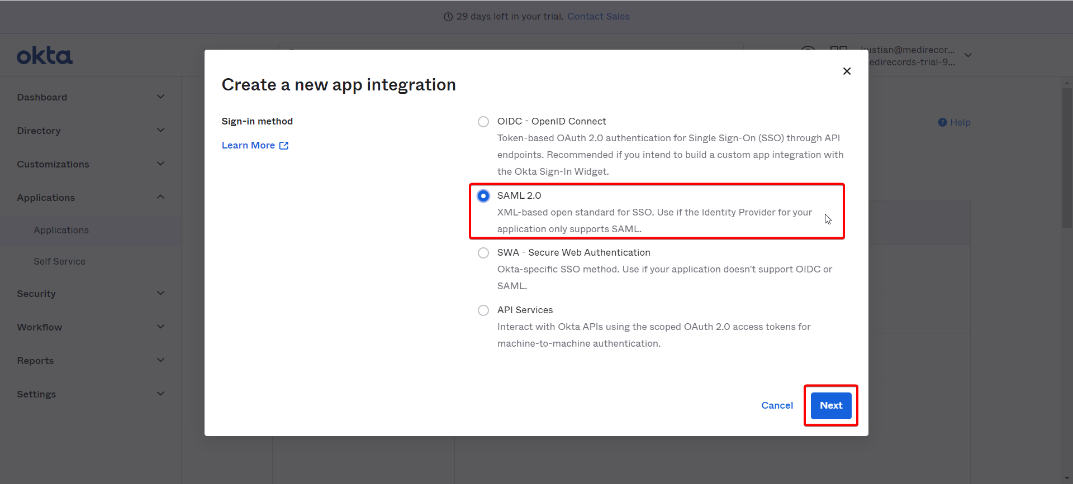Screen dimensions: 1073x484
Task: Select the SAML 2.0 radio button
Action: coord(483,196)
